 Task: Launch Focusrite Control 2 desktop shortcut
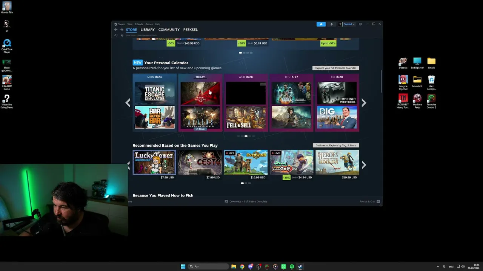pyautogui.click(x=431, y=101)
